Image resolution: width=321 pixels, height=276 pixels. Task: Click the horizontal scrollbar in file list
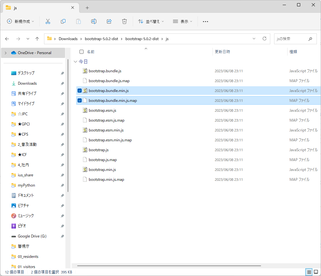point(169,265)
